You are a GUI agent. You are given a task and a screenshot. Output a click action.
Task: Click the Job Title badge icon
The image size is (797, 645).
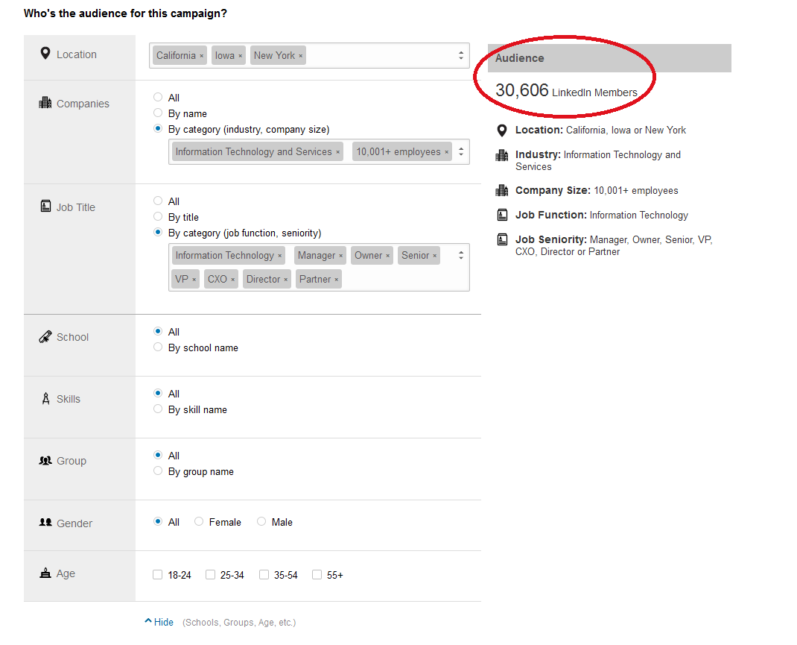coord(45,207)
